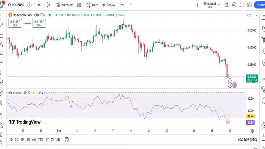Open the candlestick chart type selector
Image resolution: width=265 pixels, height=149 pixels.
click(x=48, y=5)
